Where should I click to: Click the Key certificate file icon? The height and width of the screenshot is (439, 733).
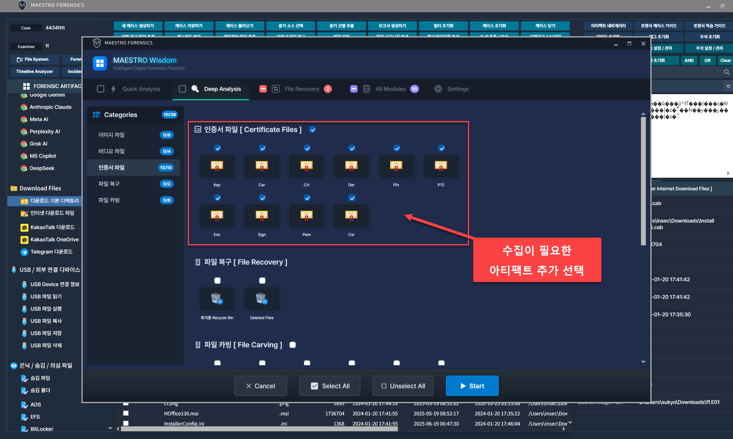(x=217, y=166)
